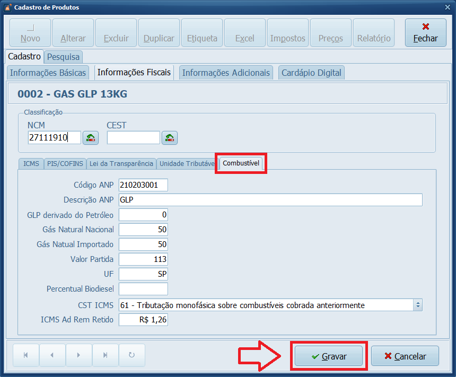This screenshot has height=377, width=456.
Task: Switch to the Pesquisa tab
Action: pyautogui.click(x=63, y=56)
